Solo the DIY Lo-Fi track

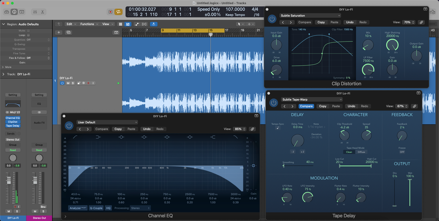[x=73, y=83]
